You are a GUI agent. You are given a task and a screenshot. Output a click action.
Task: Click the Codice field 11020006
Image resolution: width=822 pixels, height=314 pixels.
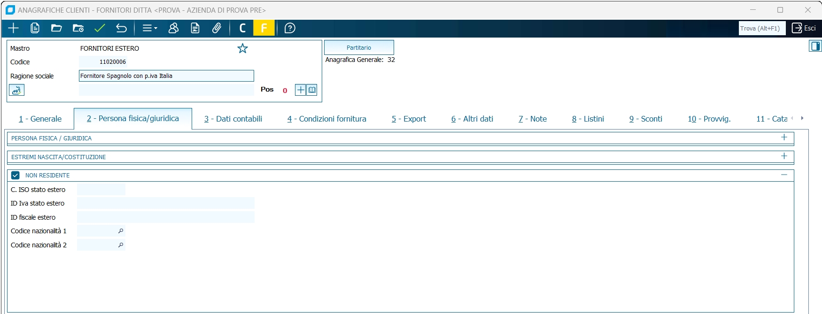click(x=103, y=61)
